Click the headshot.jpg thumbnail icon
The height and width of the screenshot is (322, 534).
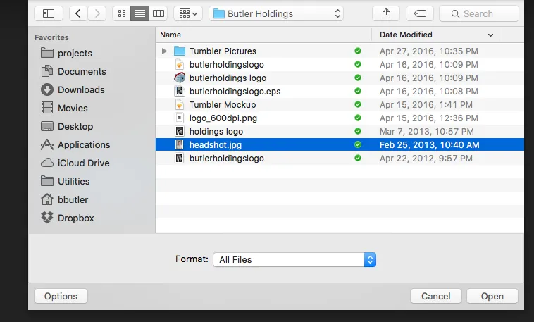pos(179,145)
